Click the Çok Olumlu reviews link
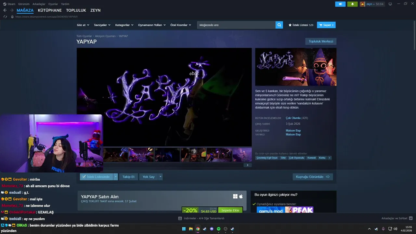The height and width of the screenshot is (234, 416). [x=293, y=118]
